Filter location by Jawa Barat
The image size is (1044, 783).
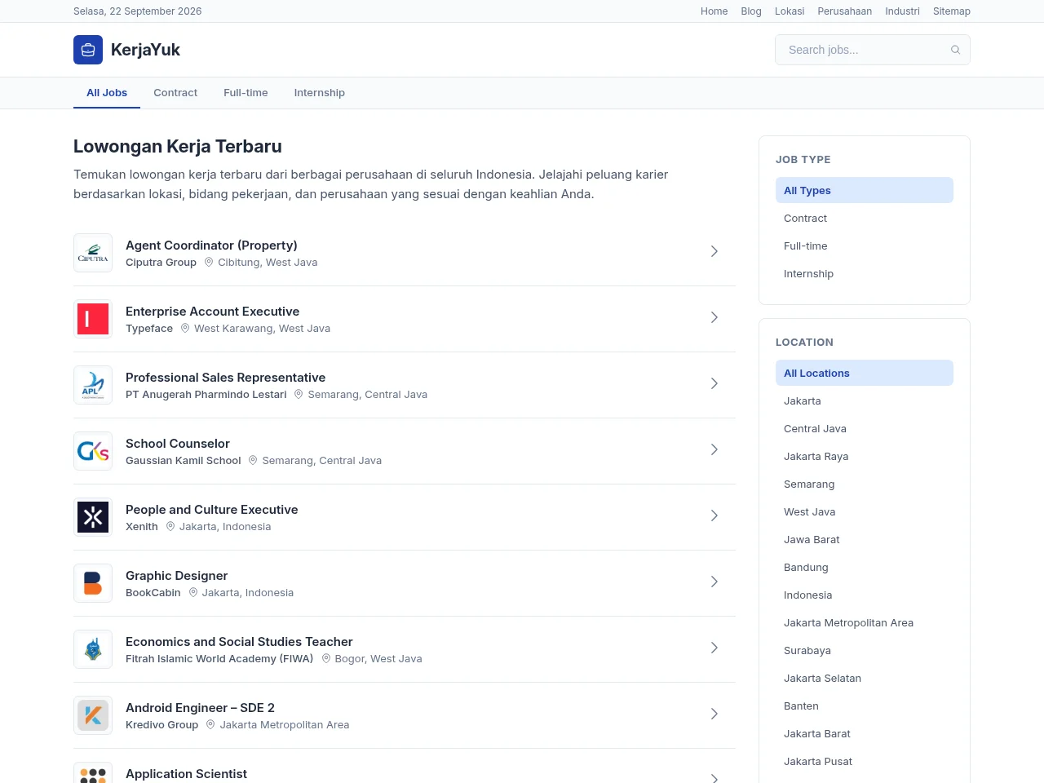[x=865, y=539]
